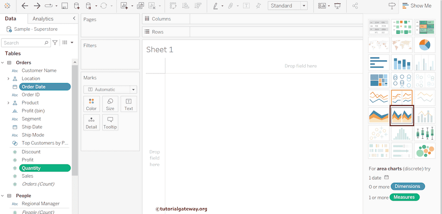
Task: Collapse the Orders table
Action: point(3,63)
